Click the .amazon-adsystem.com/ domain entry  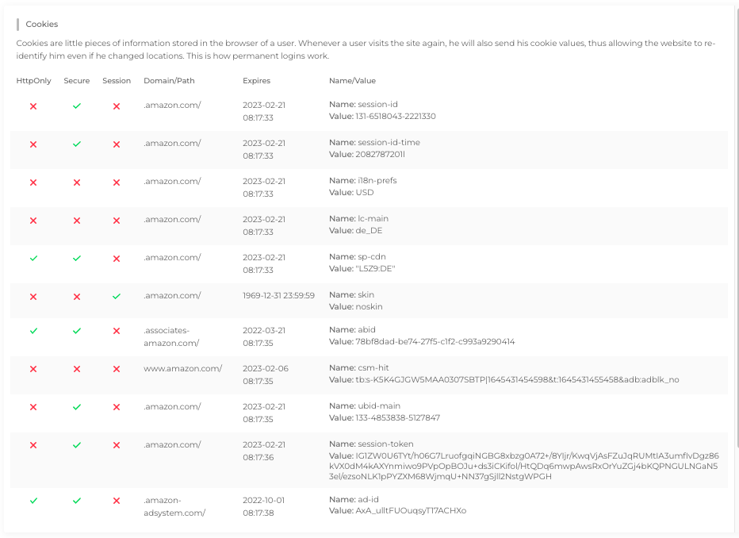174,506
